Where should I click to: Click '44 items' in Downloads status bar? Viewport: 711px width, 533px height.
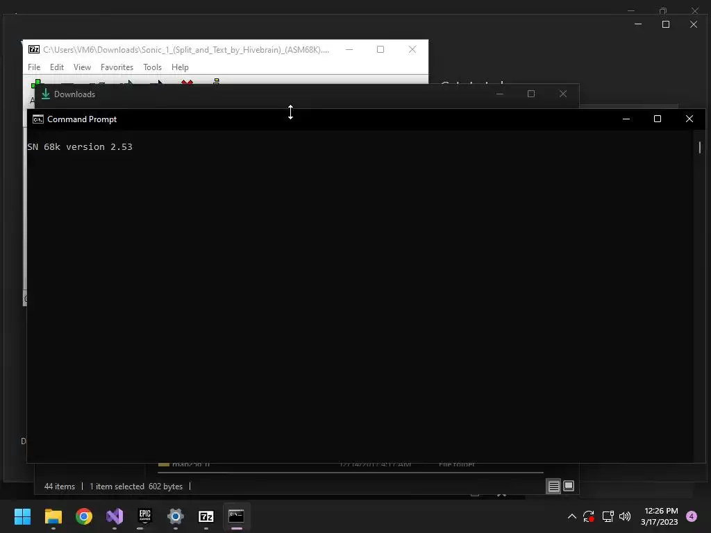60,487
